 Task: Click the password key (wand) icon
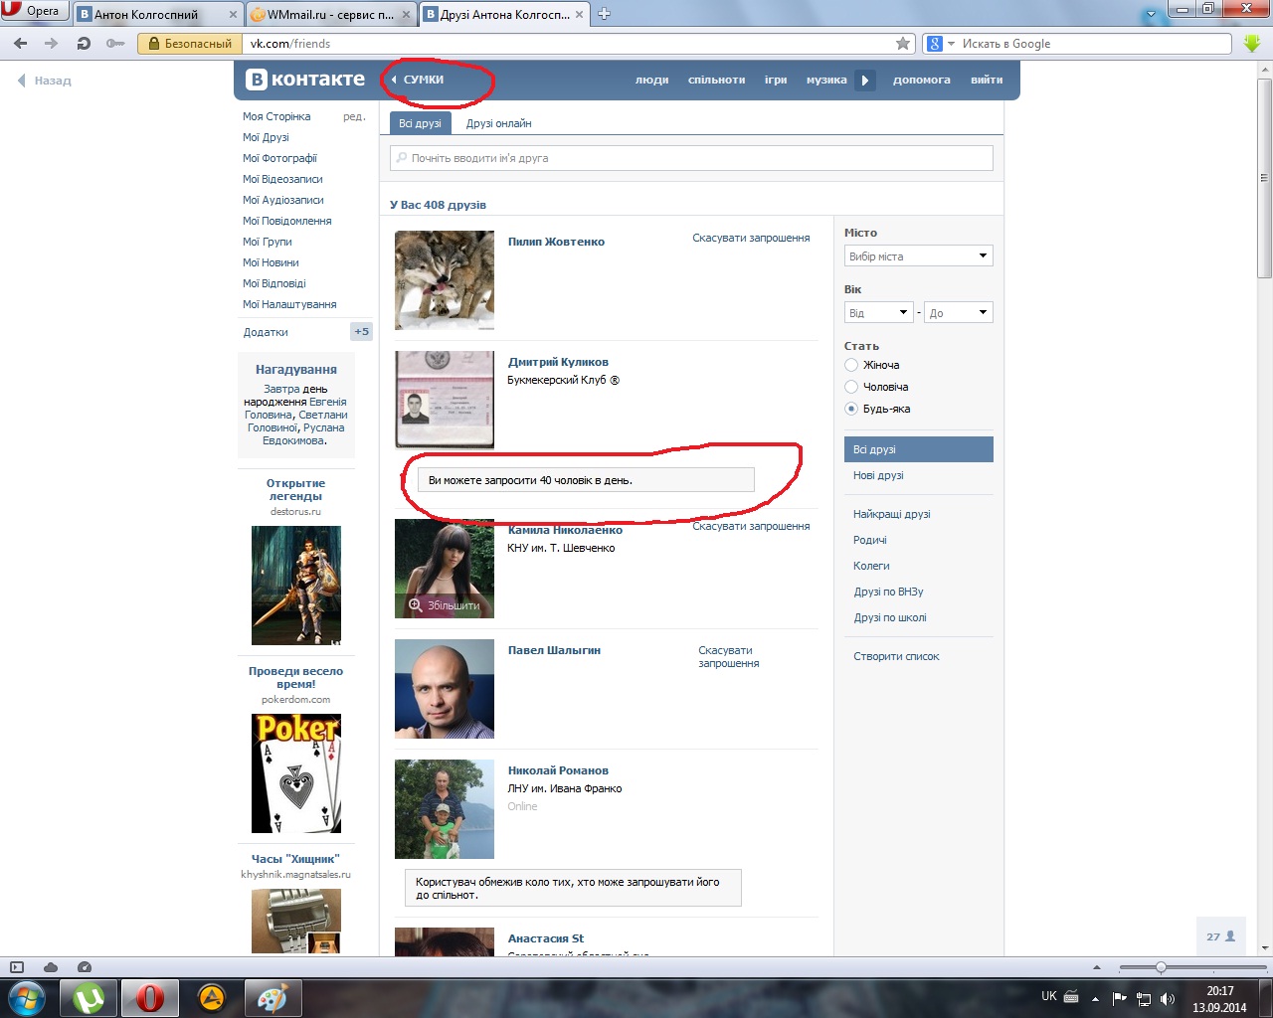pyautogui.click(x=115, y=44)
